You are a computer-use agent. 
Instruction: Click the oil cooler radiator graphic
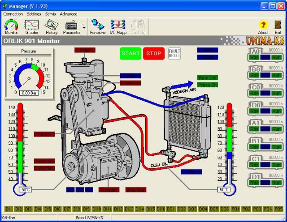click(x=187, y=124)
